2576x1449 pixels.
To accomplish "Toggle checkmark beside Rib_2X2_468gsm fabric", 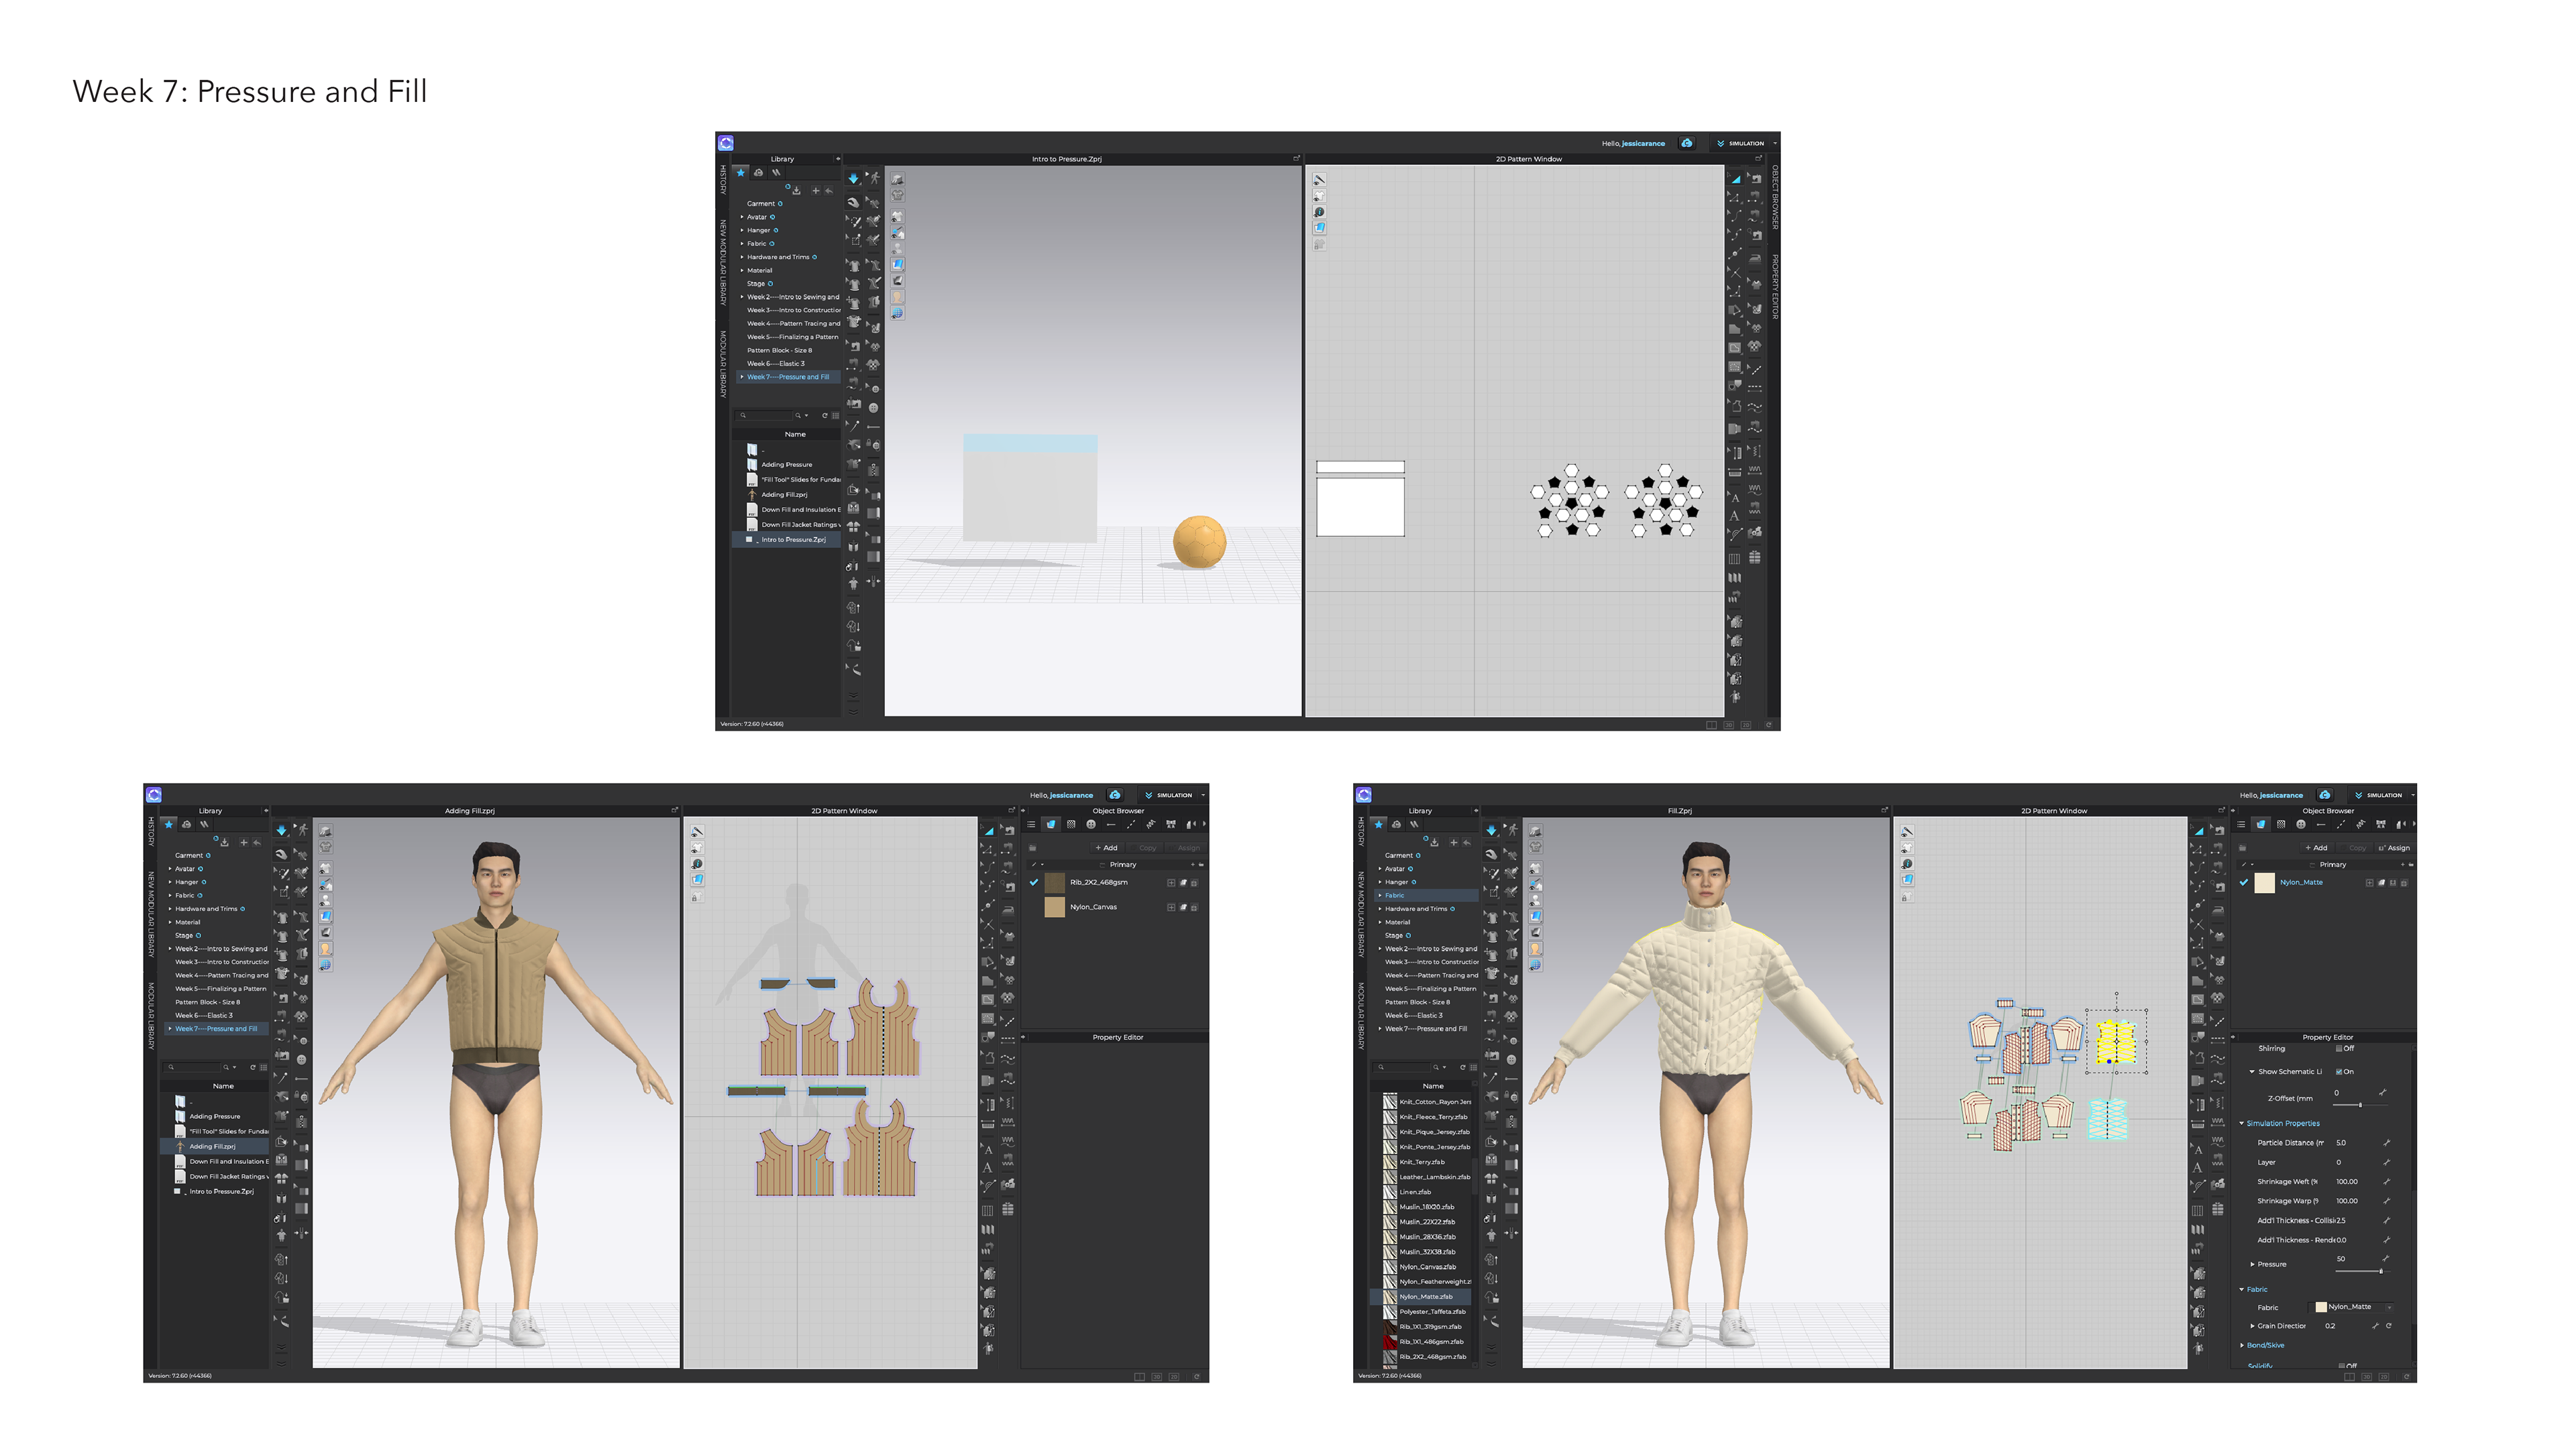I will 1034,882.
